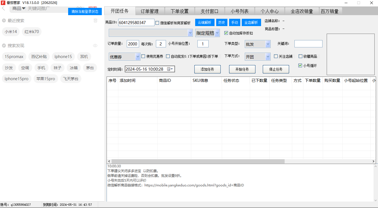
Task: Click the 每次购 field showing 2
Action: click(x=161, y=44)
